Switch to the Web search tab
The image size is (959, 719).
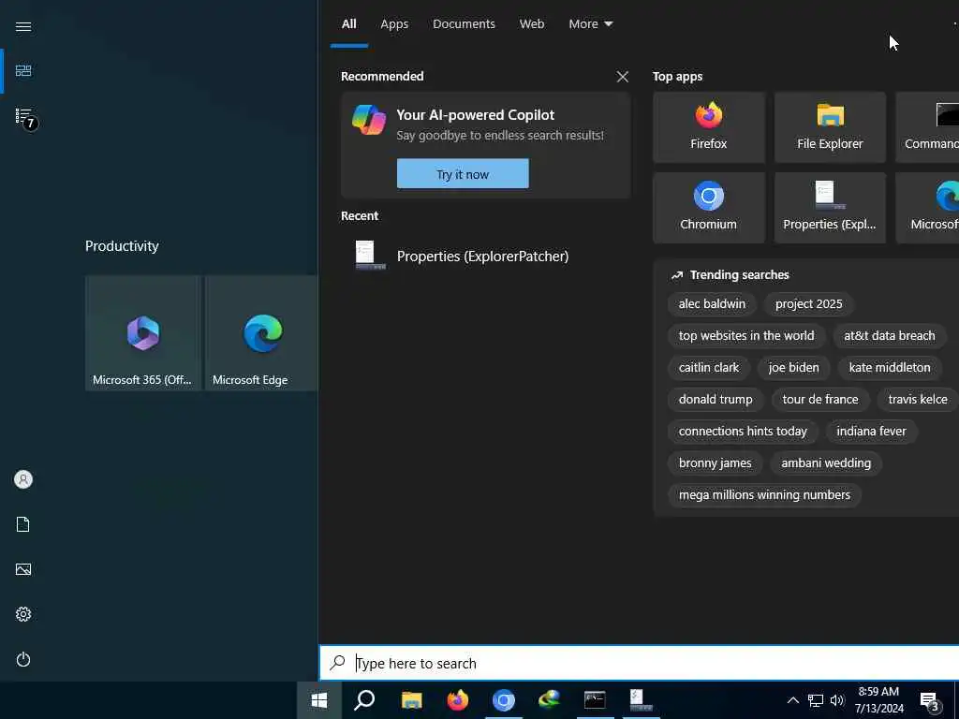pyautogui.click(x=532, y=24)
